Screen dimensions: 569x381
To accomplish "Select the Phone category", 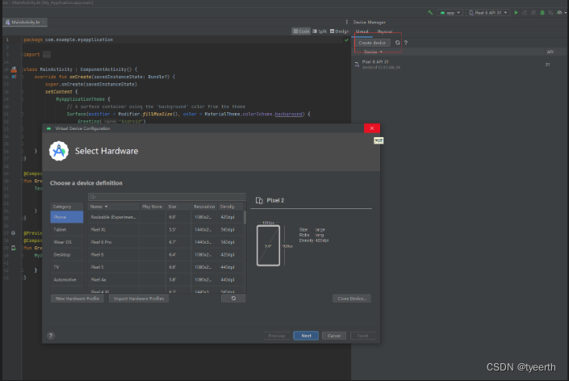I will [x=67, y=217].
